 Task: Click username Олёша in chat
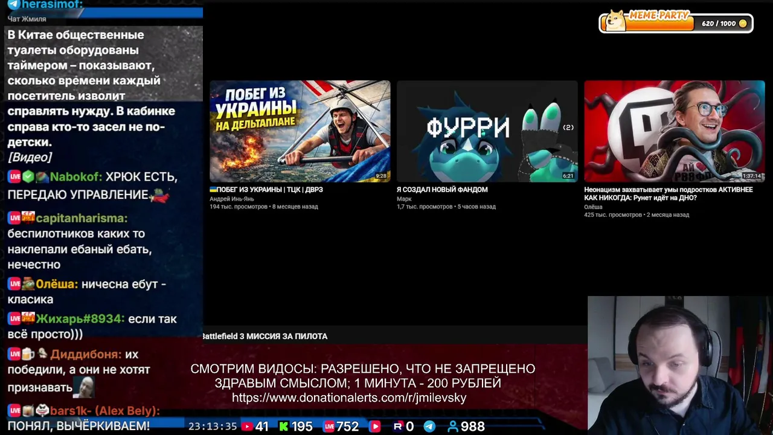[57, 284]
